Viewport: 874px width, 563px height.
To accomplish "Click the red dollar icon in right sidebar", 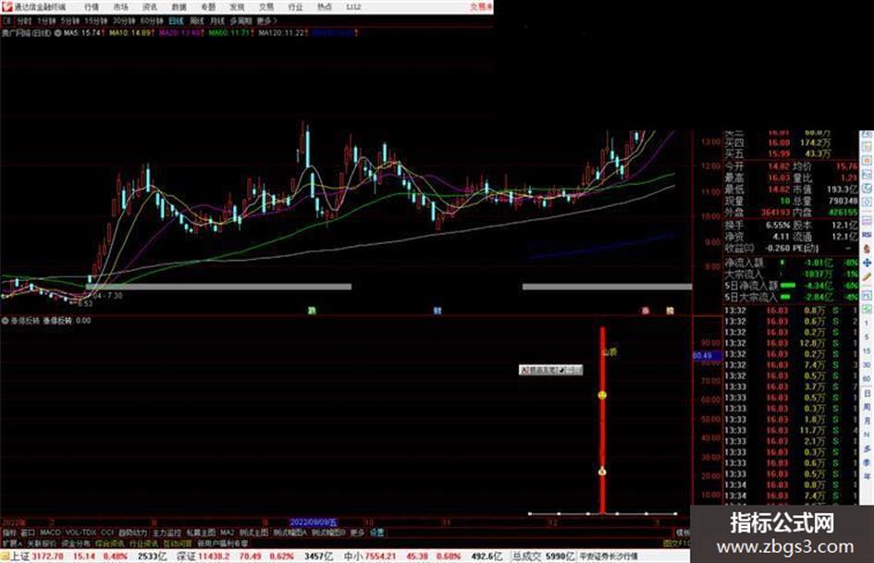I will click(867, 249).
